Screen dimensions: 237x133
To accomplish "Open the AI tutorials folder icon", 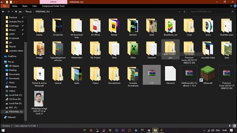I will pyautogui.click(x=58, y=25).
